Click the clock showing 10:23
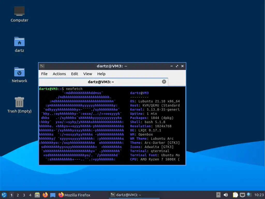The image size is (265, 199). (259, 195)
